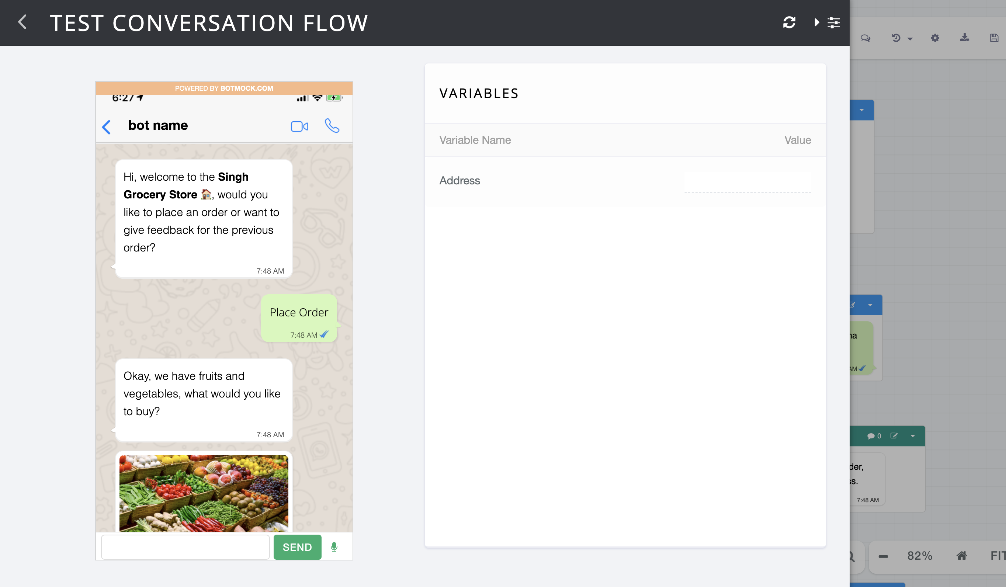Go back using header left arrow

pyautogui.click(x=22, y=22)
